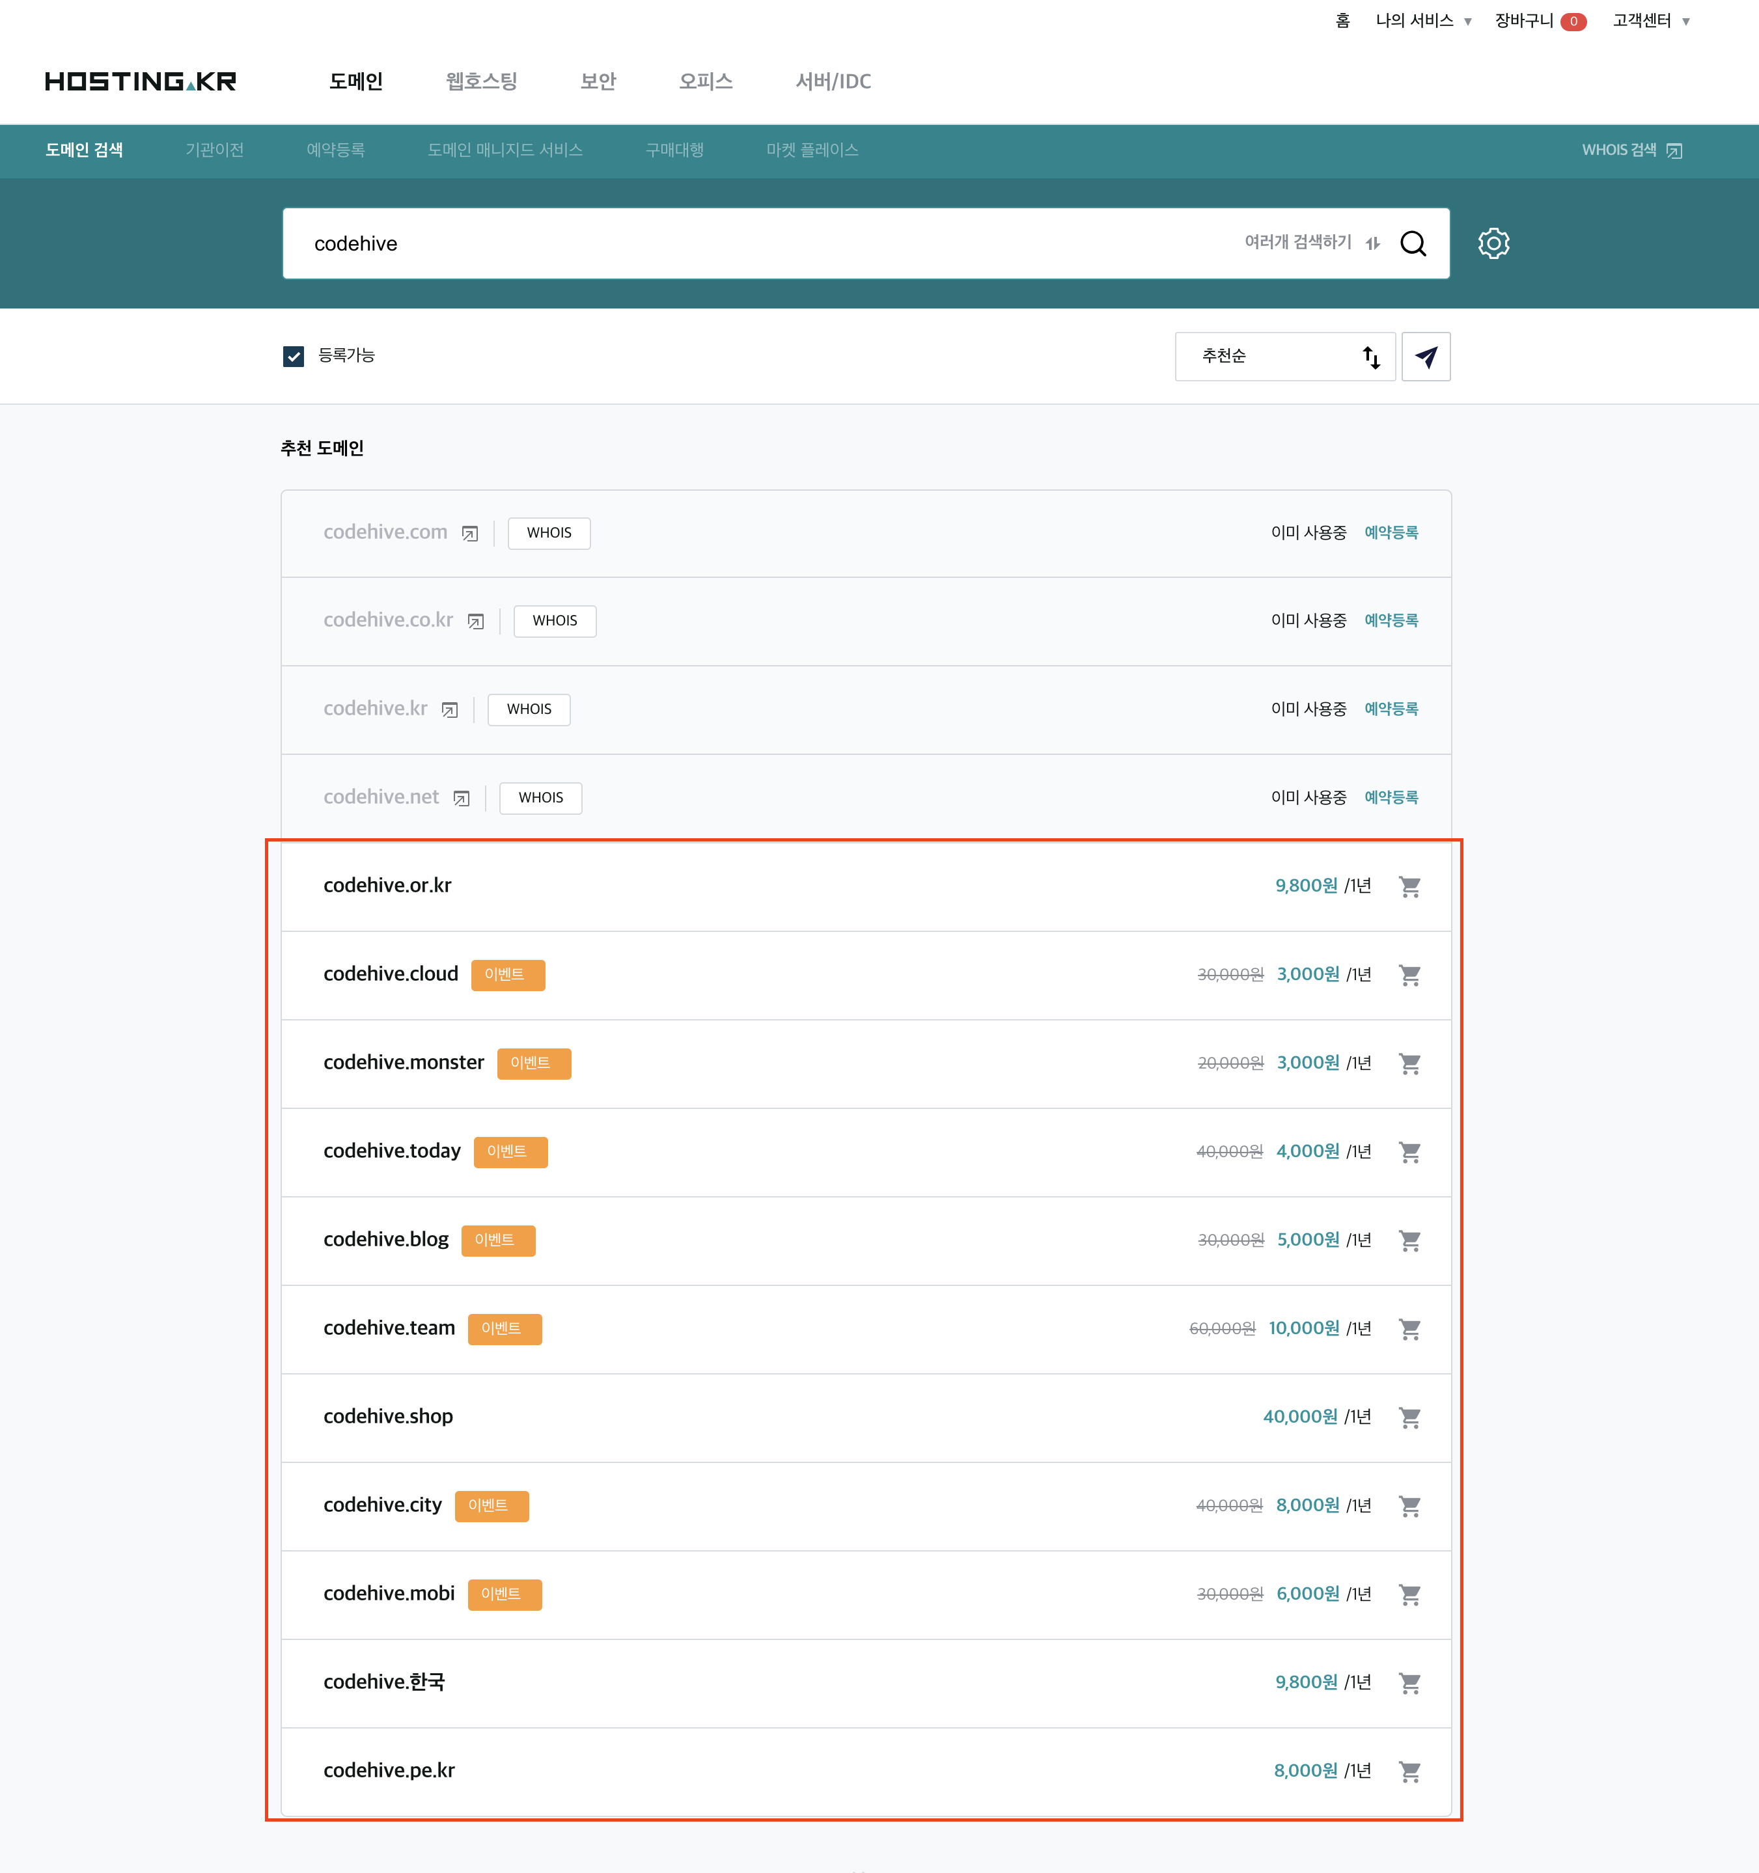Click the codehive domain search field
1759x1873 pixels.
click(x=754, y=244)
